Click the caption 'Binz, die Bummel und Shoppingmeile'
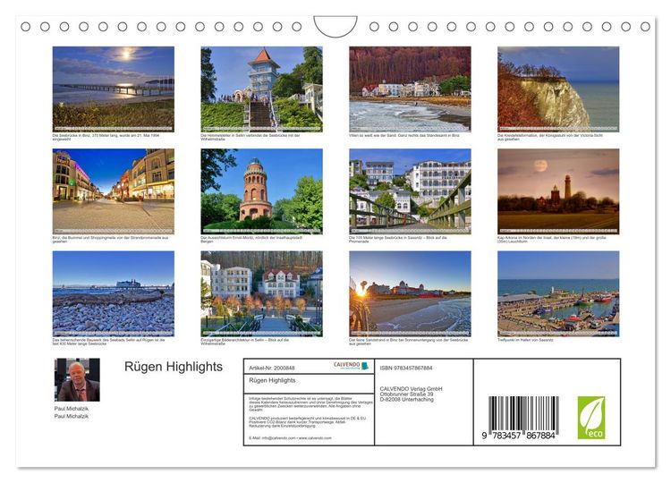671x483 pixels. click(x=110, y=239)
